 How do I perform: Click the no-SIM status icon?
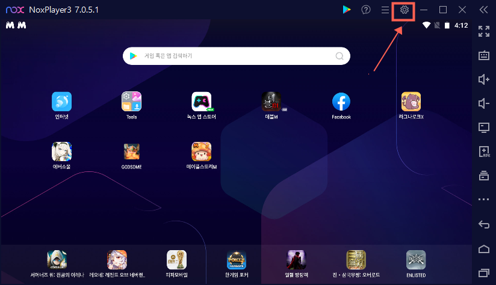coord(437,25)
